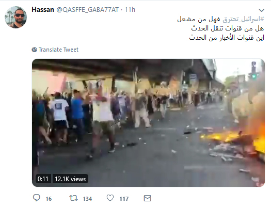Viewport: 271px width, 207px height.
Task: View the 134 retweets count
Action: coord(87,199)
